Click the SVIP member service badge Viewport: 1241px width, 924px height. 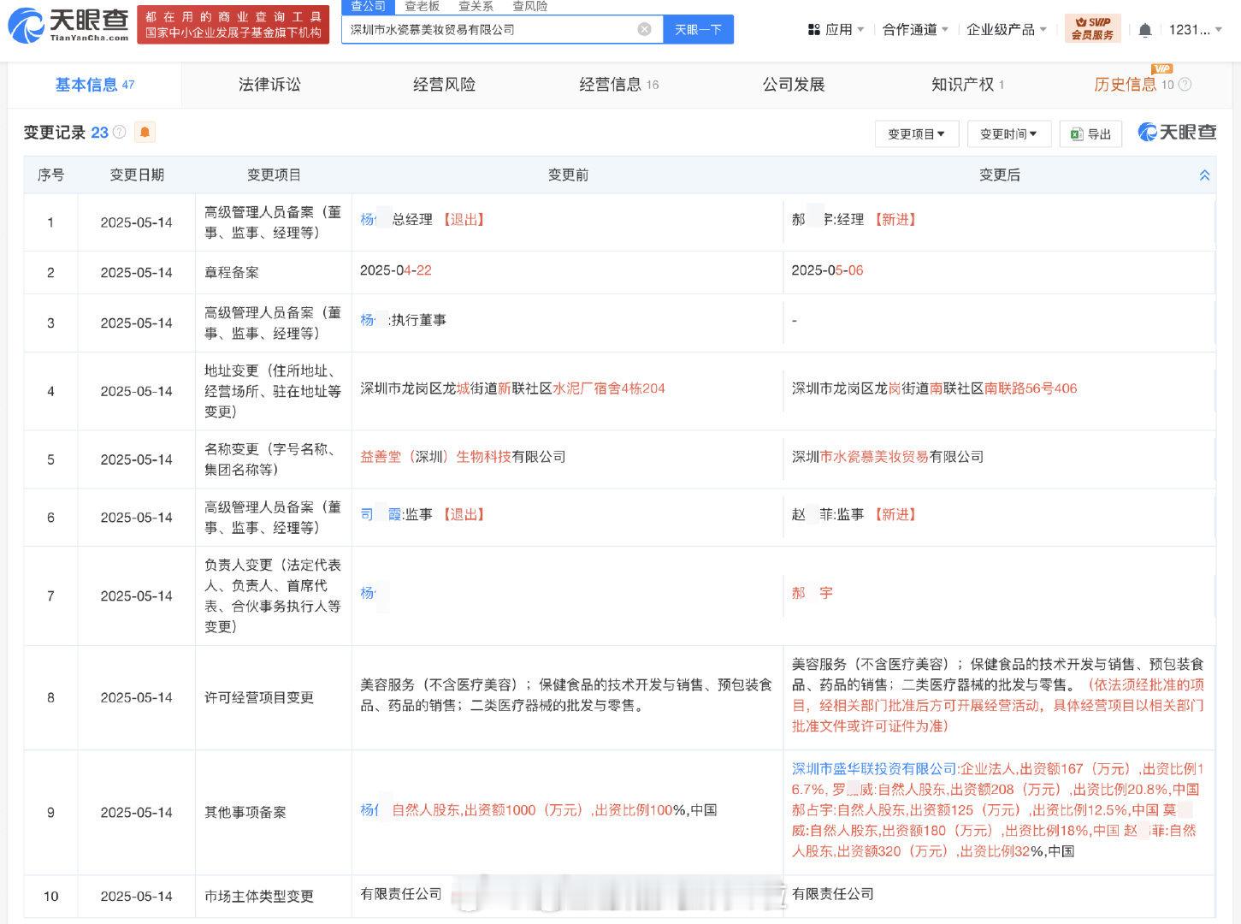(x=1093, y=28)
